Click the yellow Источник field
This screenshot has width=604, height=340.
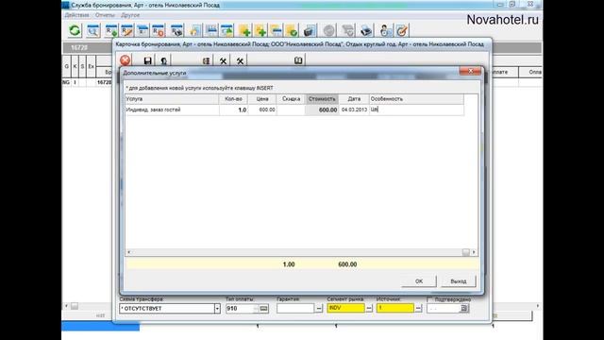coord(395,309)
